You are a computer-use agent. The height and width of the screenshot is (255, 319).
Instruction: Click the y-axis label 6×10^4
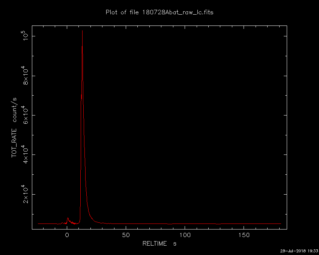(26, 115)
